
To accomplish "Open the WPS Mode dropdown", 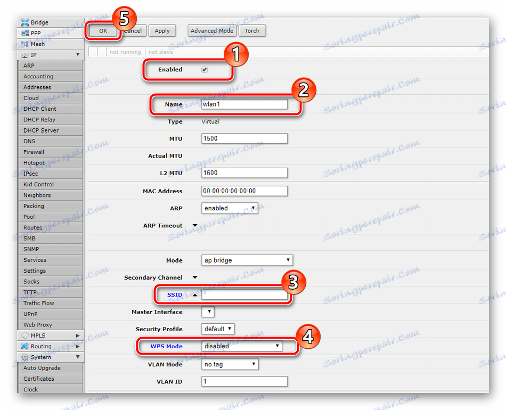I will (242, 346).
